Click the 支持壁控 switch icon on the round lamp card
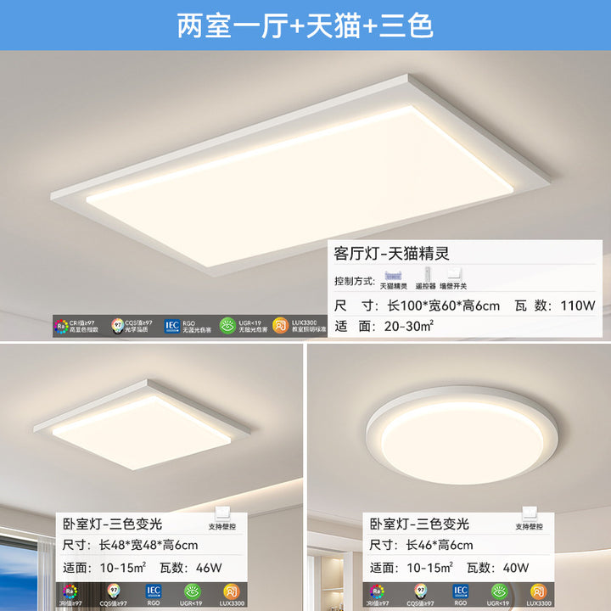Image resolution: width=611 pixels, height=611 pixels. (x=530, y=514)
